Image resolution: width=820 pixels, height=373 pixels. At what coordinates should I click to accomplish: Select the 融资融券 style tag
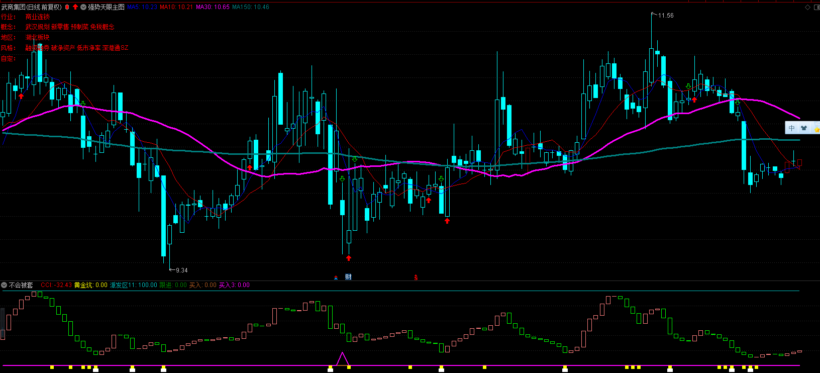pos(38,48)
